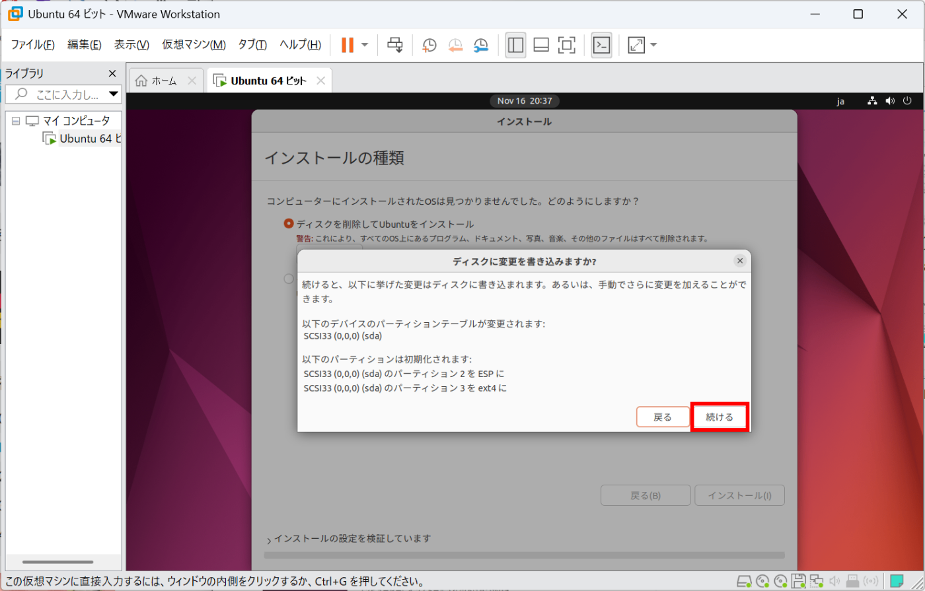This screenshot has width=925, height=591.
Task: Toggle the console view icon in toolbar
Action: click(x=601, y=45)
